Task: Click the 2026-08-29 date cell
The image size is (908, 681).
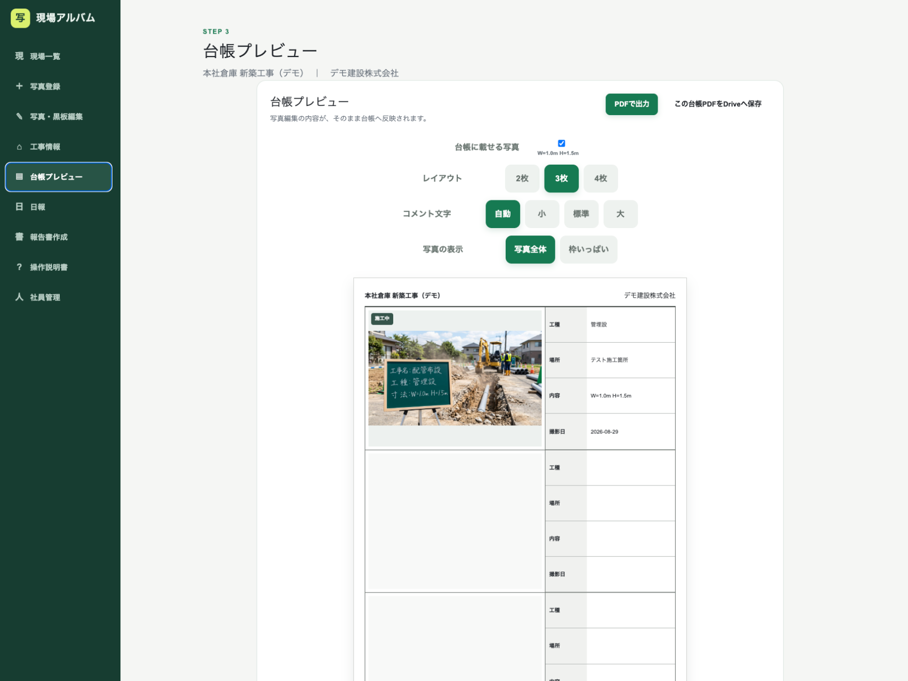Action: pyautogui.click(x=631, y=432)
